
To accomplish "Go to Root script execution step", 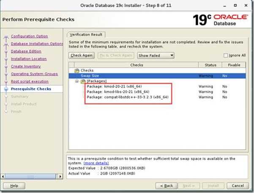I will click(x=30, y=81).
